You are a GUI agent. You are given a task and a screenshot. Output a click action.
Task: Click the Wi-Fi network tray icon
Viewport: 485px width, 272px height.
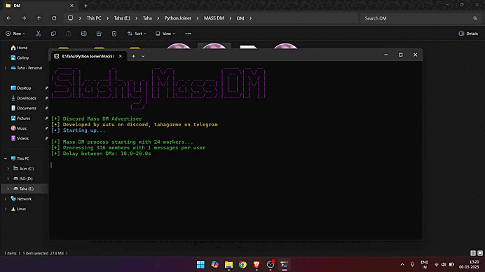(x=437, y=264)
